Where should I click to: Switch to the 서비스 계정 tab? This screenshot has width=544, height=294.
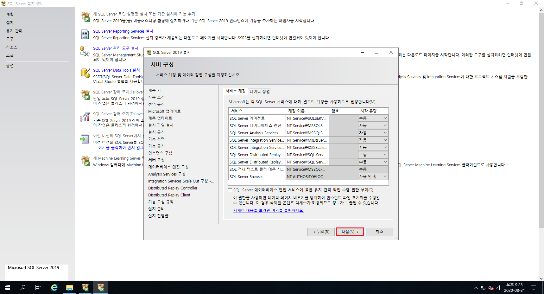click(235, 91)
